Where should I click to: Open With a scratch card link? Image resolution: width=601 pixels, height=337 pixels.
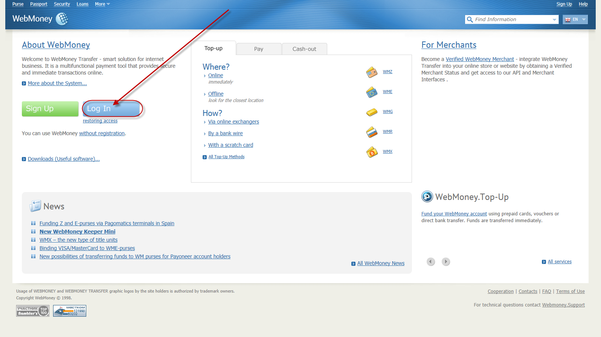click(230, 145)
